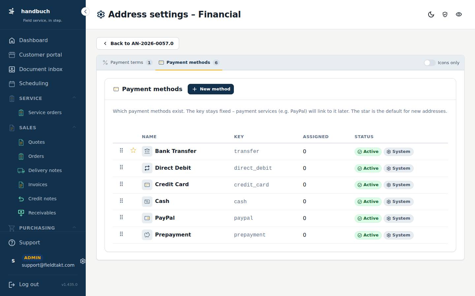Click the Direct Debit arrows icon
The width and height of the screenshot is (475, 296).
click(x=147, y=168)
